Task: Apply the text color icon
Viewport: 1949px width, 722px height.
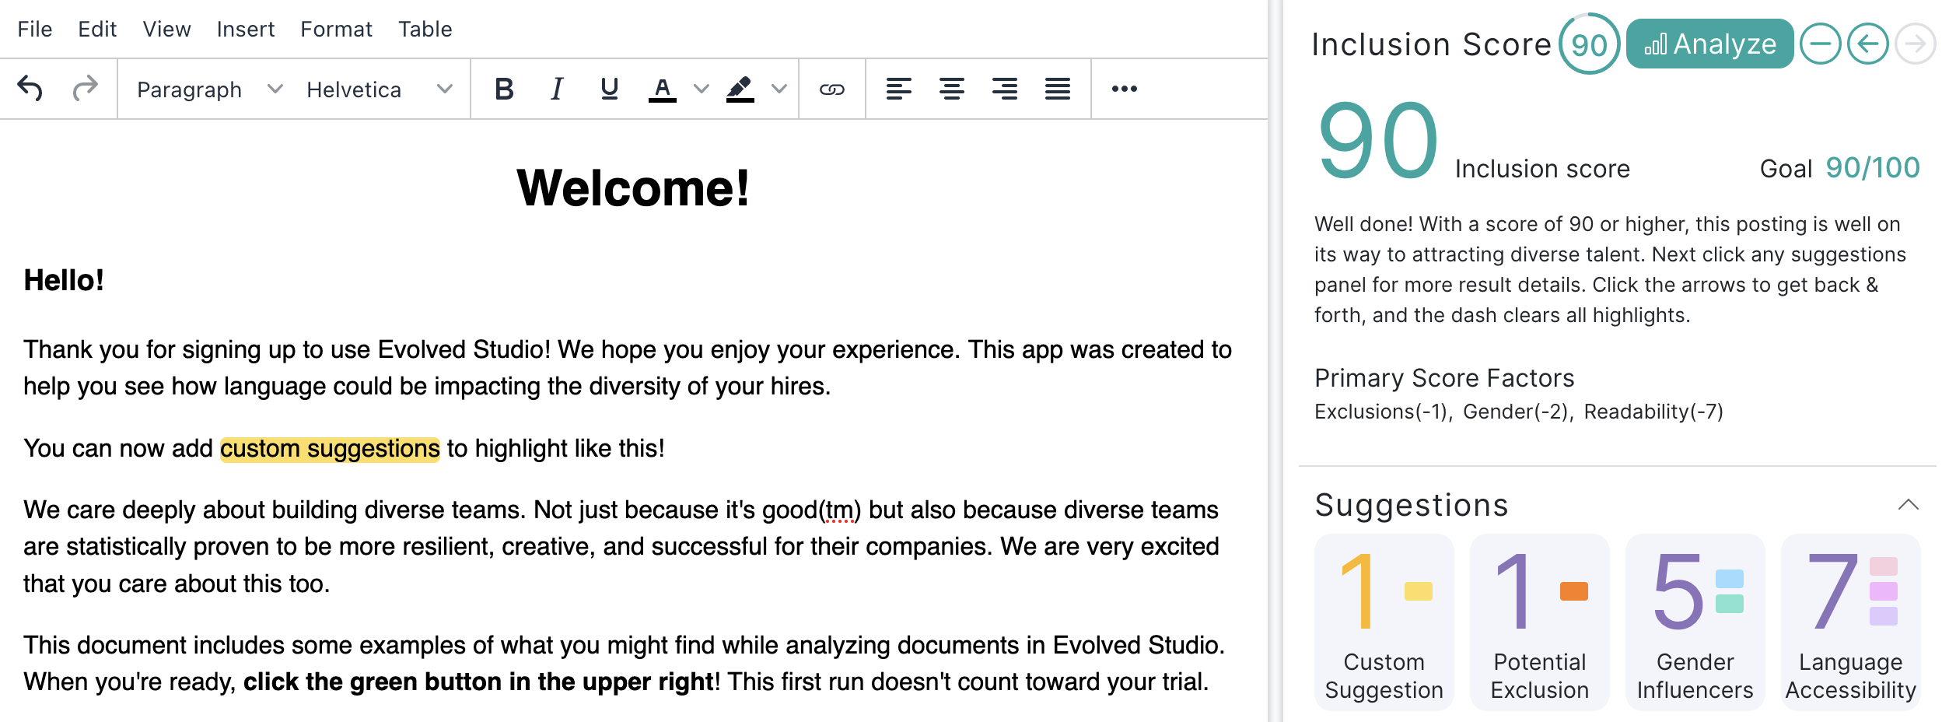Action: click(662, 89)
